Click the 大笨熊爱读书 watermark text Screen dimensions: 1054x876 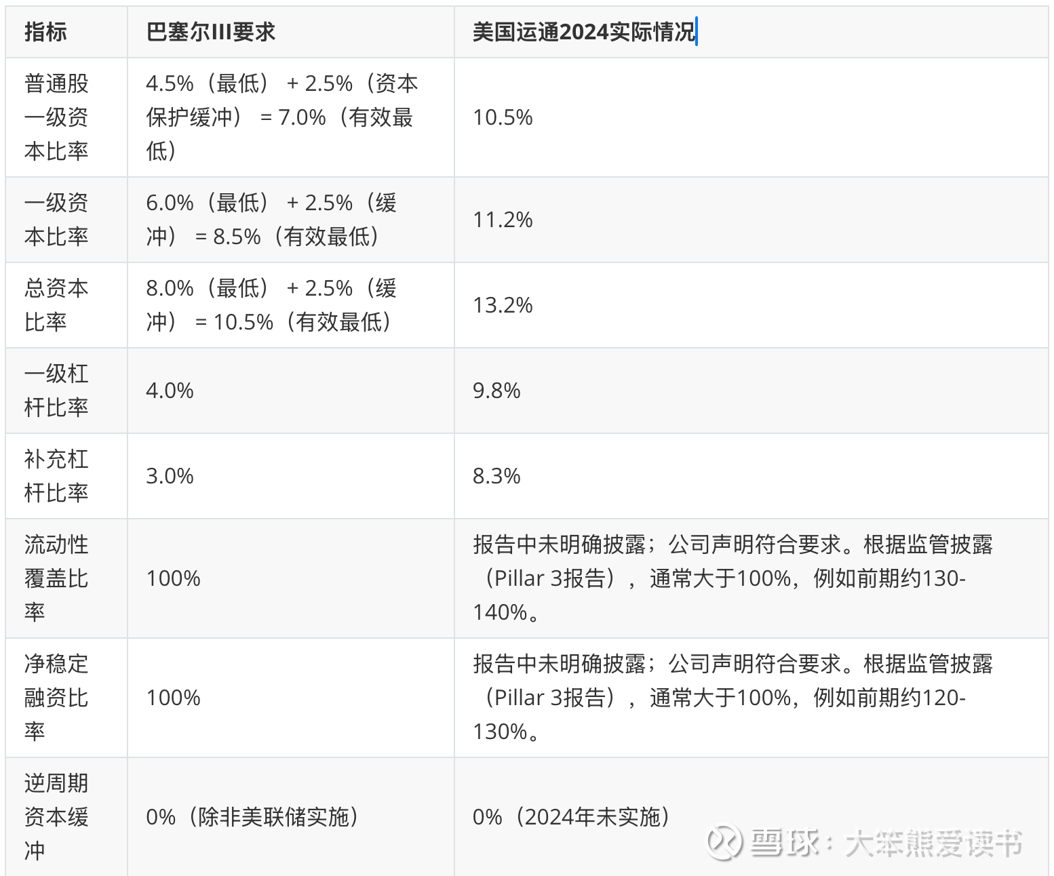click(x=933, y=843)
